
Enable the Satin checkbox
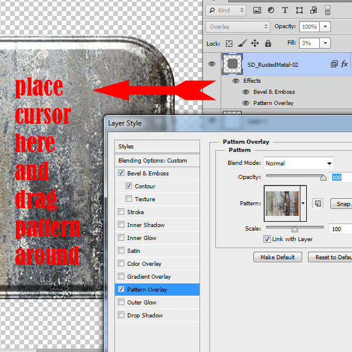pyautogui.click(x=121, y=251)
